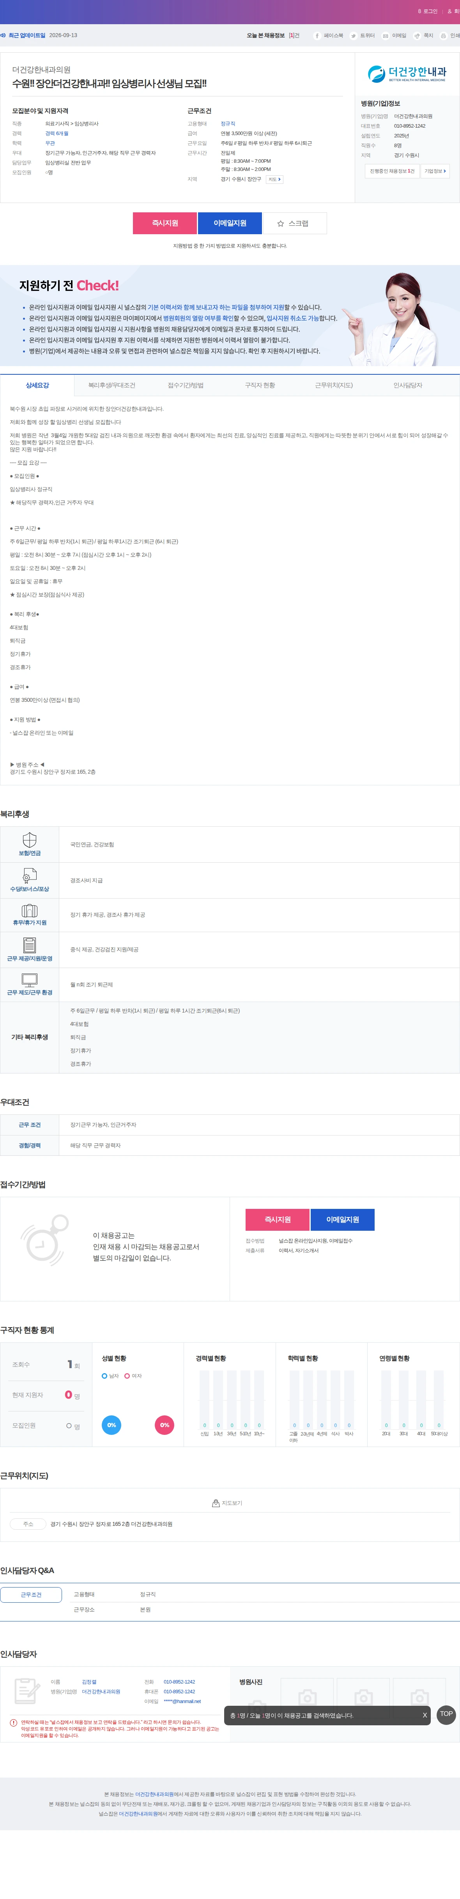
Task: Apply instantly with top 즉시지원 button
Action: (x=165, y=222)
